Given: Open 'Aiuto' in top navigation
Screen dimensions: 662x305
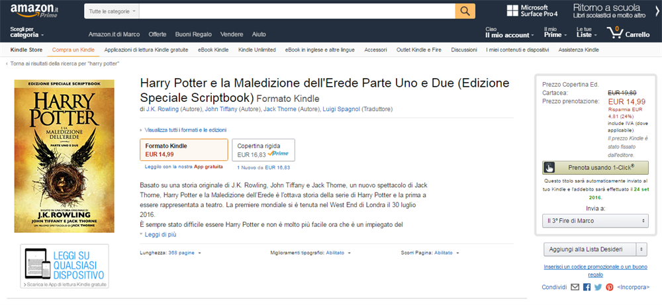Looking at the screenshot, I should pos(259,34).
